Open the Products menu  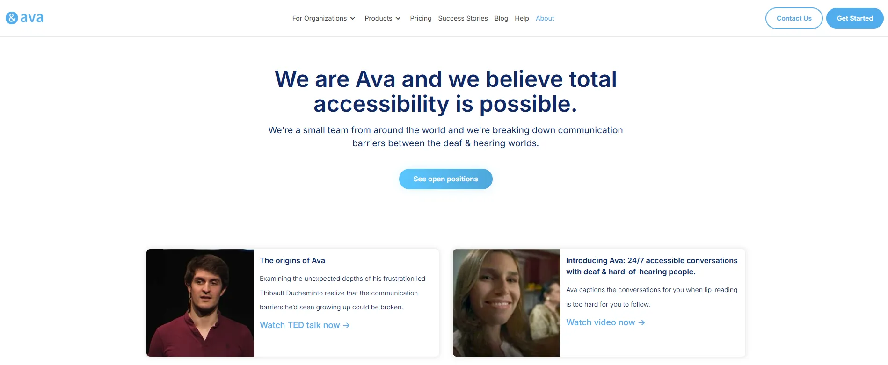378,18
